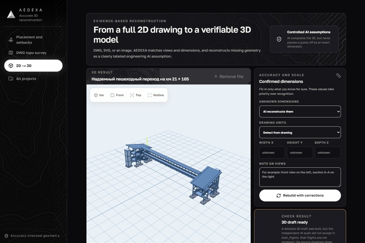The image size is (365, 243).
Task: Select the 2D → 3D menu item
Action: [x=34, y=66]
